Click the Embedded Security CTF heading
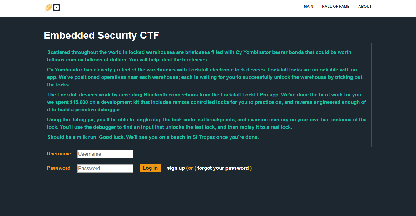The image size is (416, 216). coord(102,35)
